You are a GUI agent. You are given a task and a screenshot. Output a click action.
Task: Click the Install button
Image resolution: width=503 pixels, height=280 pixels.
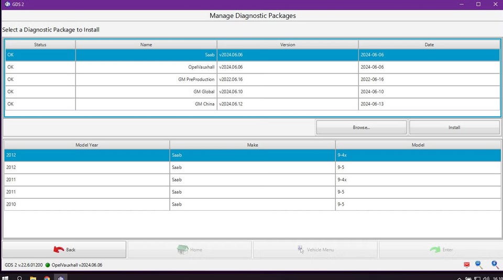tap(454, 127)
